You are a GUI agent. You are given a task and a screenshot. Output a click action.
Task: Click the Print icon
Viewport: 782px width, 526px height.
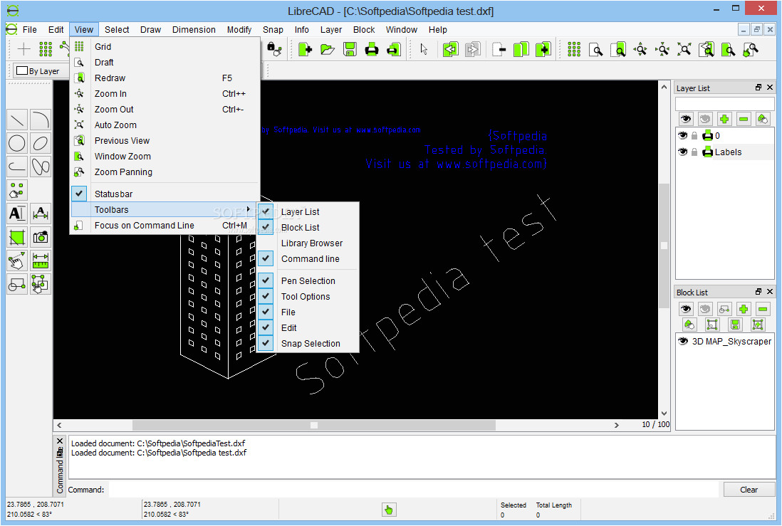coord(372,49)
